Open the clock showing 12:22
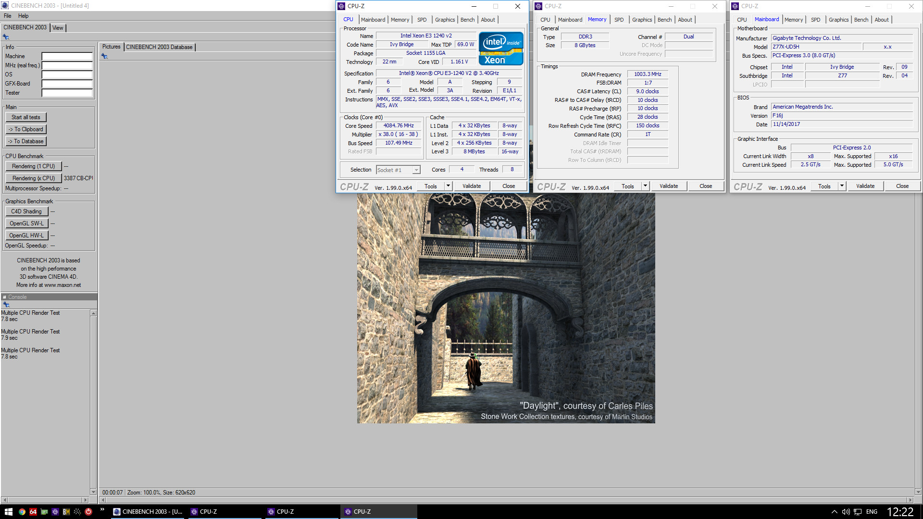Screen dimensions: 923x519 pos(900,512)
